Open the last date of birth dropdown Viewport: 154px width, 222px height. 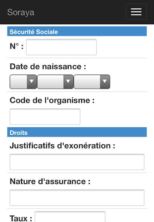pos(92,82)
